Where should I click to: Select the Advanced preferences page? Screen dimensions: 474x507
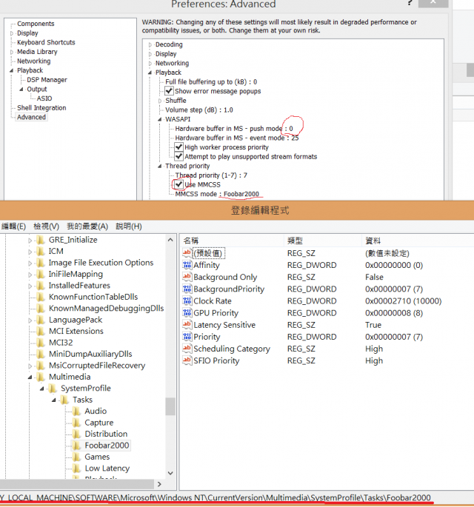tap(31, 117)
